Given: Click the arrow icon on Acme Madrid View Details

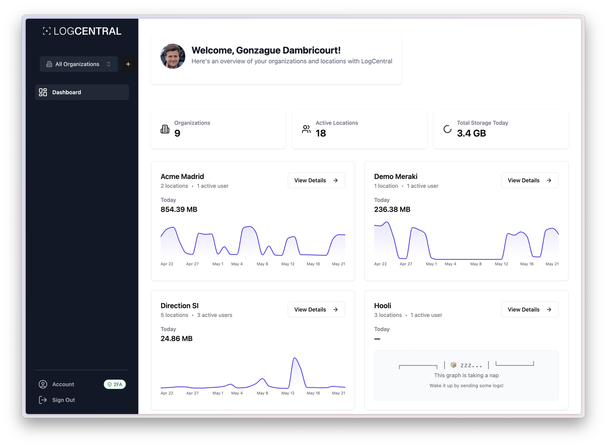Looking at the screenshot, I should pos(335,180).
